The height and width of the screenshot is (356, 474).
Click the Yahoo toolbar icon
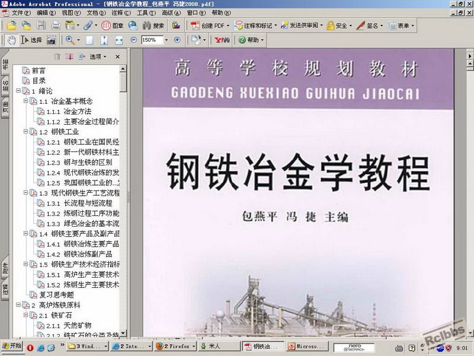pyautogui.click(x=222, y=40)
